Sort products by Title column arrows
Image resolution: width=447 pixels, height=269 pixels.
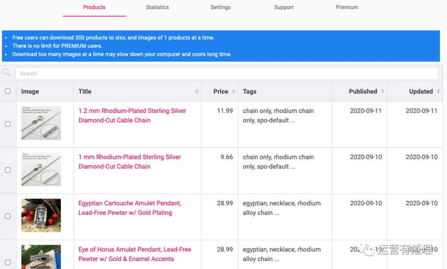(196, 91)
